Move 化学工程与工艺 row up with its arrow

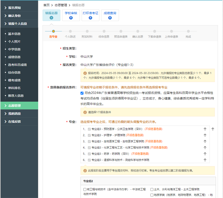(205, 148)
